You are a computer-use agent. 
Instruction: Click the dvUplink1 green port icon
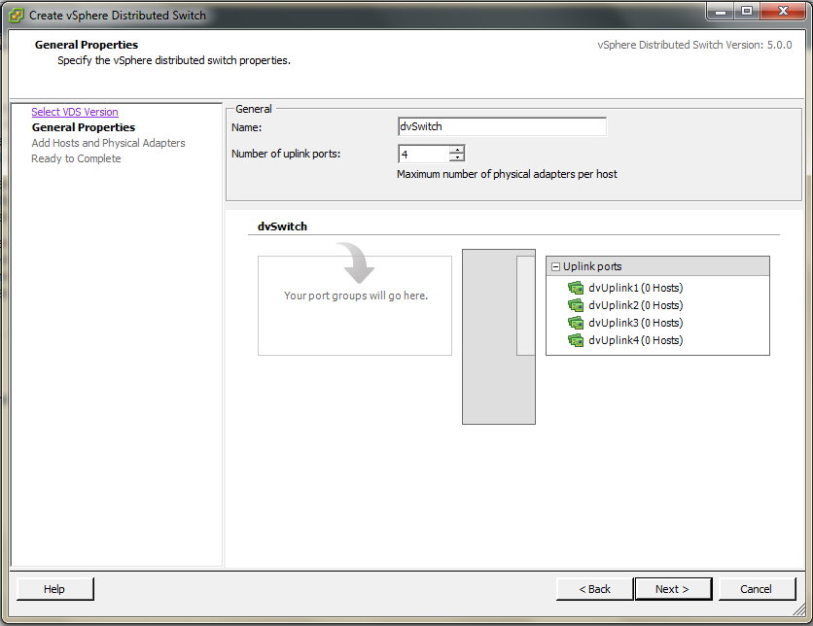576,288
